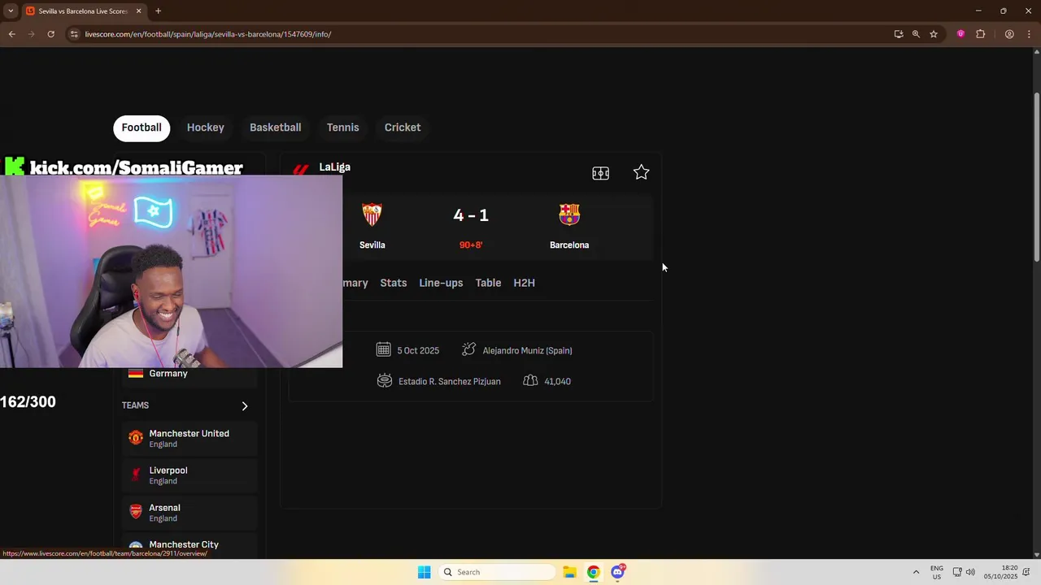Open Discord from the taskbar

click(618, 572)
